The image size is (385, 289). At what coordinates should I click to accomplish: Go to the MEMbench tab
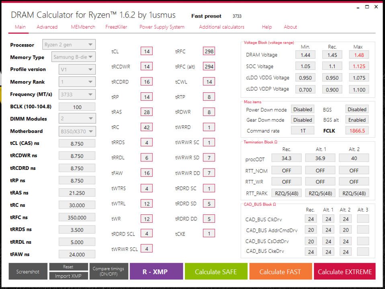(x=83, y=27)
